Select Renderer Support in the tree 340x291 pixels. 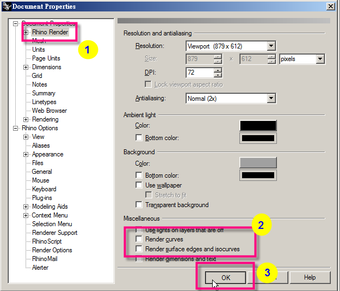tap(54, 233)
